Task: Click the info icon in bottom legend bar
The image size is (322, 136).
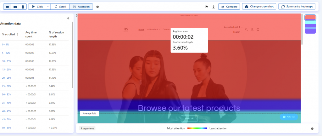Action: tap(312, 128)
